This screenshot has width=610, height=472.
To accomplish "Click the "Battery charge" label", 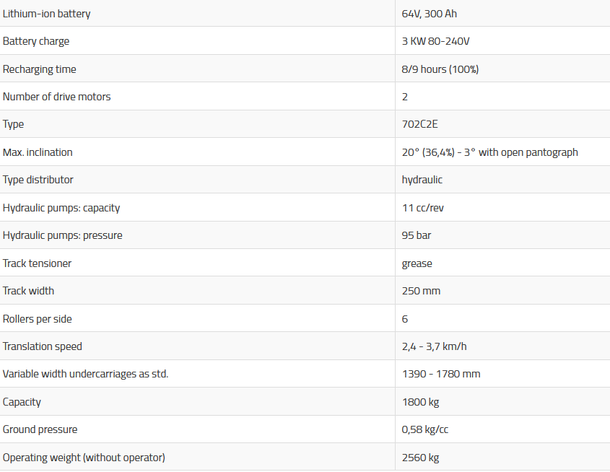I will point(36,41).
